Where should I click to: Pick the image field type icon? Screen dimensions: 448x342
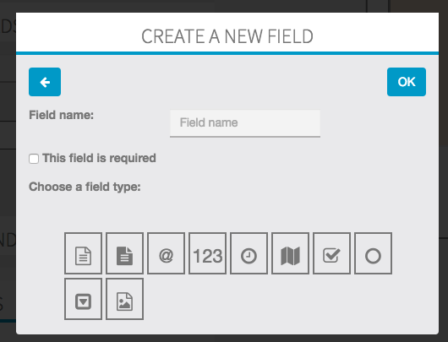(124, 299)
